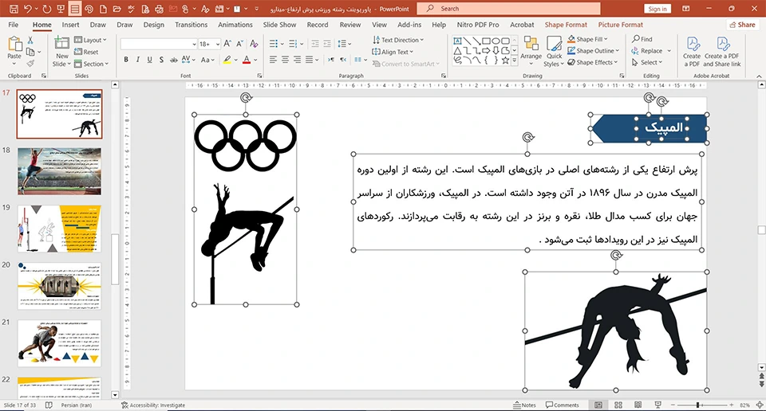Click the star shape in shapes gallery
This screenshot has height=411, width=766.
point(506,61)
